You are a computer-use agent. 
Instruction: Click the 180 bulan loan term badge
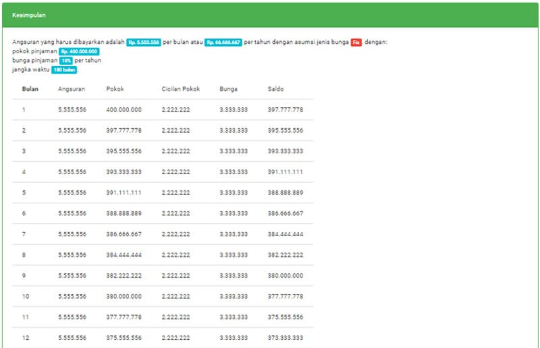[x=64, y=69]
